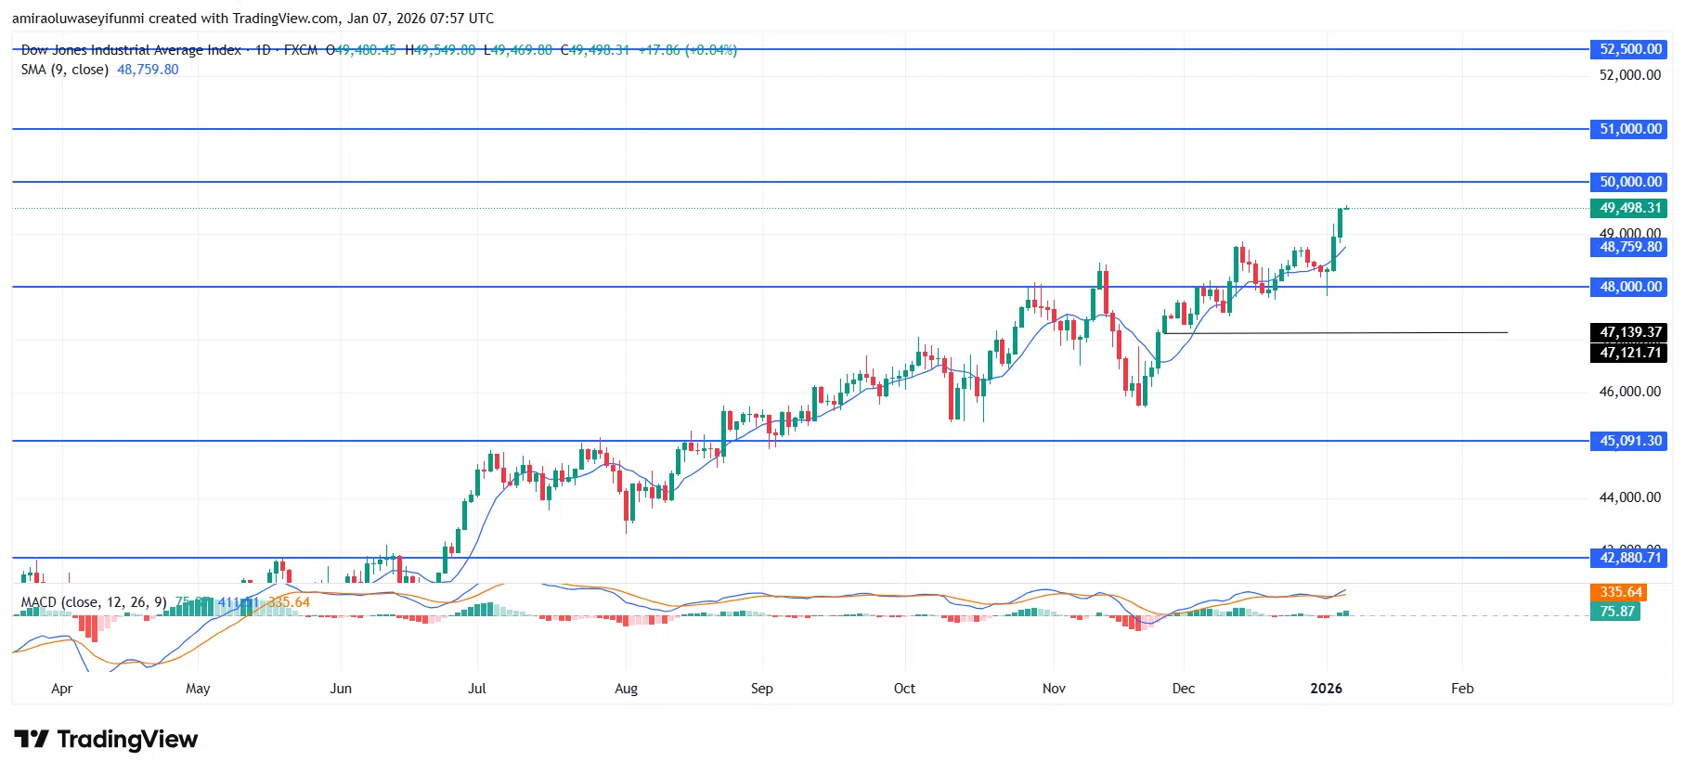Select the 42,880.71 price level label
The width and height of the screenshot is (1685, 774).
click(1629, 558)
